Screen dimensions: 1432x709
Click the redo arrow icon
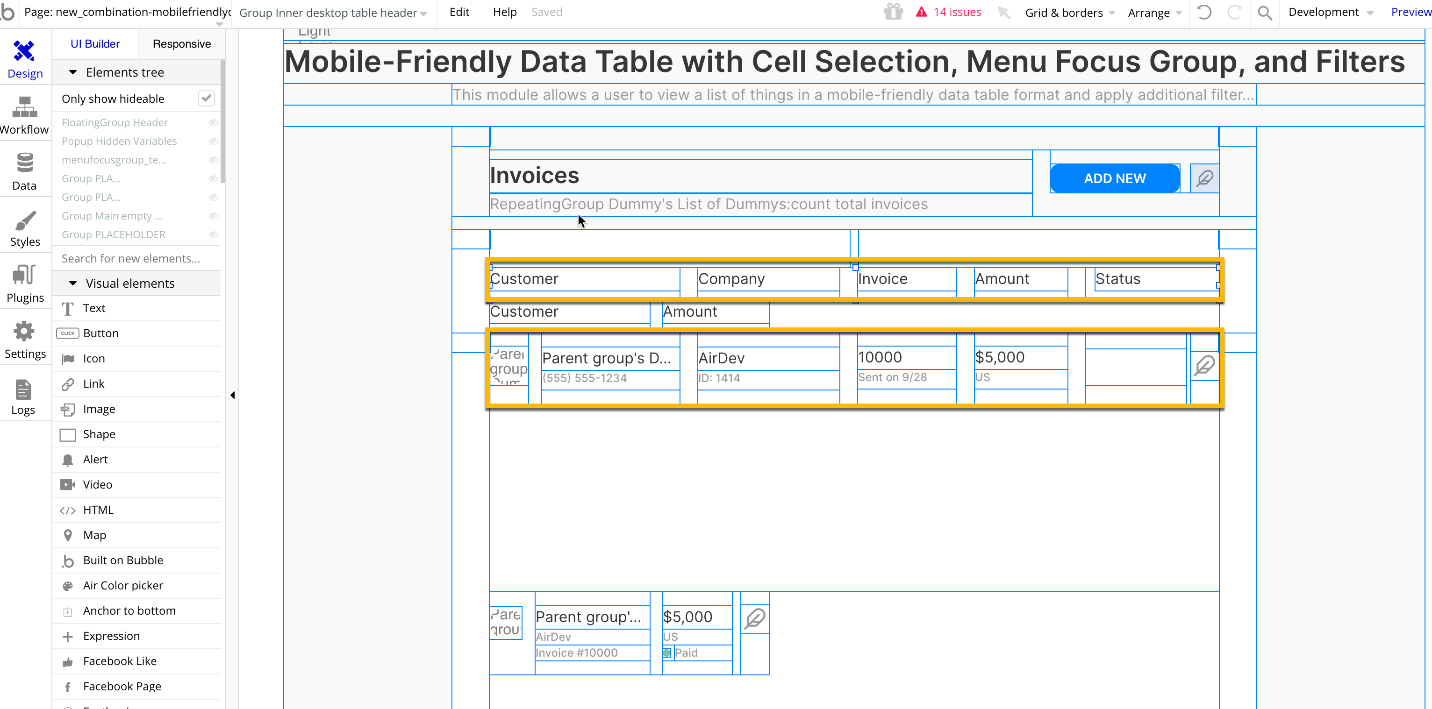click(1234, 12)
